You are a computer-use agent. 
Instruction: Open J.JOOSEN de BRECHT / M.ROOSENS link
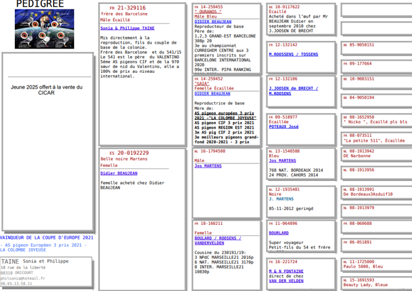294,91
